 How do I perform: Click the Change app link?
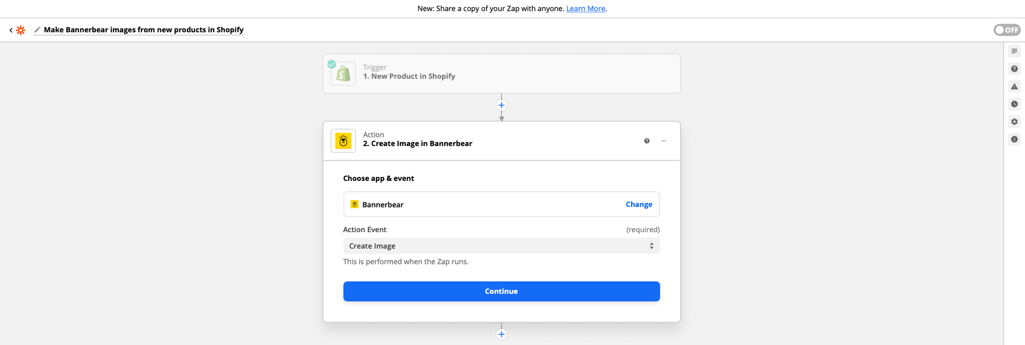click(x=639, y=205)
